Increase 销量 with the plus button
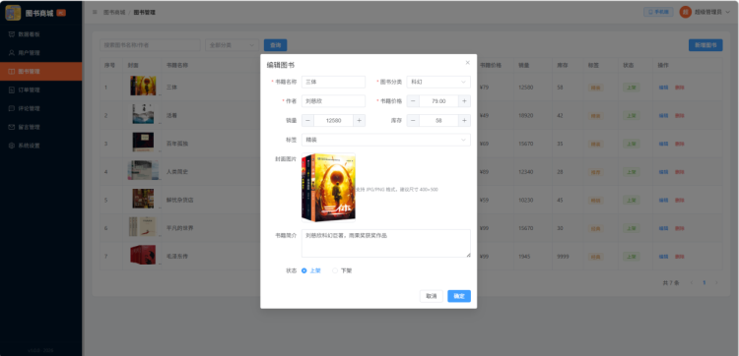The image size is (739, 356). (x=359, y=120)
